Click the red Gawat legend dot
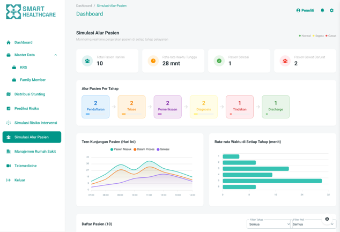The width and height of the screenshot is (340, 232). (327, 36)
